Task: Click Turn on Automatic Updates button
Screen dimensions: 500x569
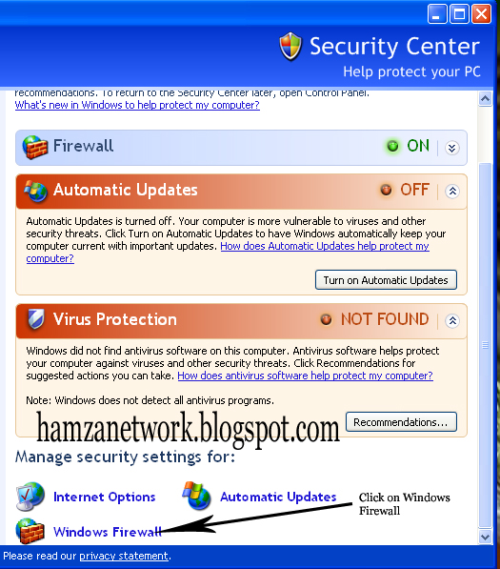Action: click(x=386, y=280)
